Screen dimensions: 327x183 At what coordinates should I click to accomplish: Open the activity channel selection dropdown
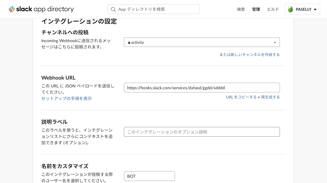[x=202, y=42]
